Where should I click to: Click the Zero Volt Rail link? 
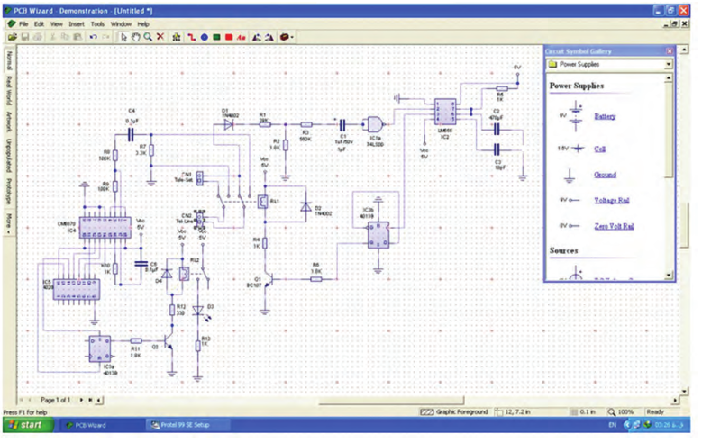pyautogui.click(x=614, y=226)
